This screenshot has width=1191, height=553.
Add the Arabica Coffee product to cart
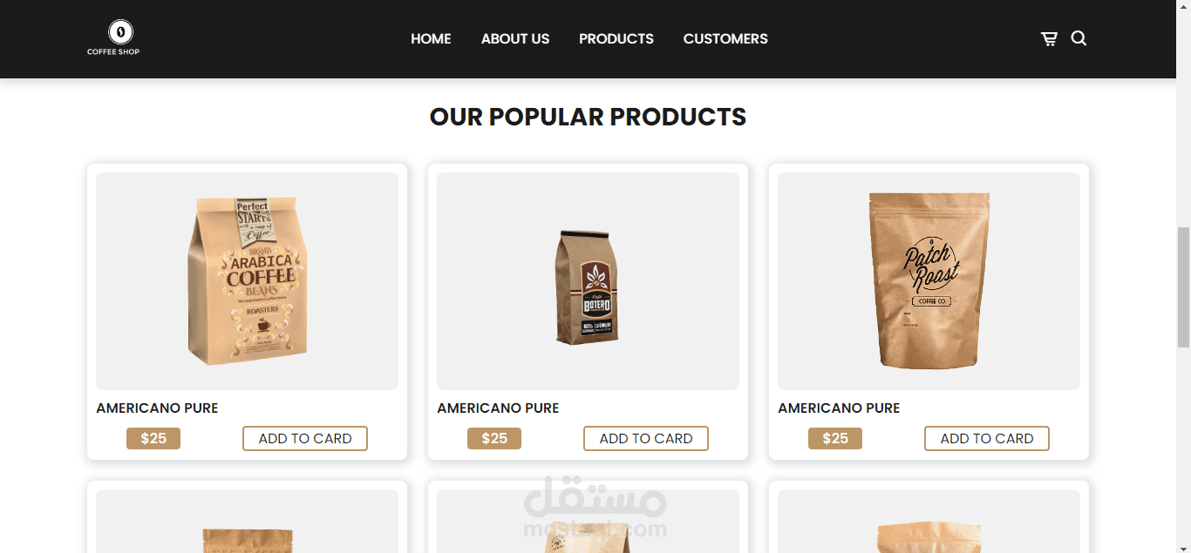coord(305,438)
